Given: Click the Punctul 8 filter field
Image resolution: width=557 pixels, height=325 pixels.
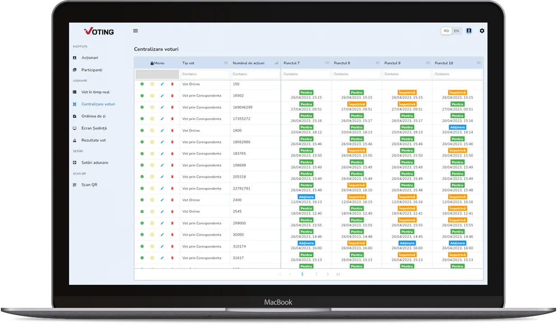Looking at the screenshot, I should [x=357, y=74].
